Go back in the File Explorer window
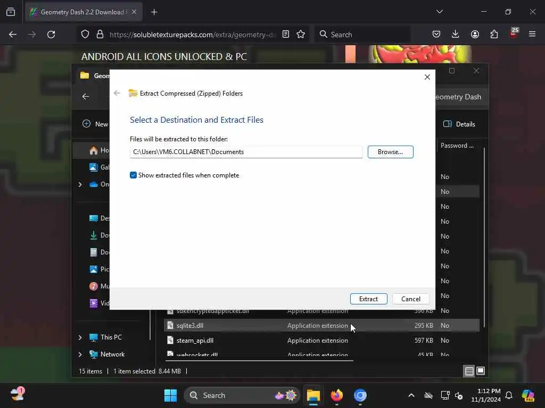This screenshot has width=545, height=408. tap(86, 97)
